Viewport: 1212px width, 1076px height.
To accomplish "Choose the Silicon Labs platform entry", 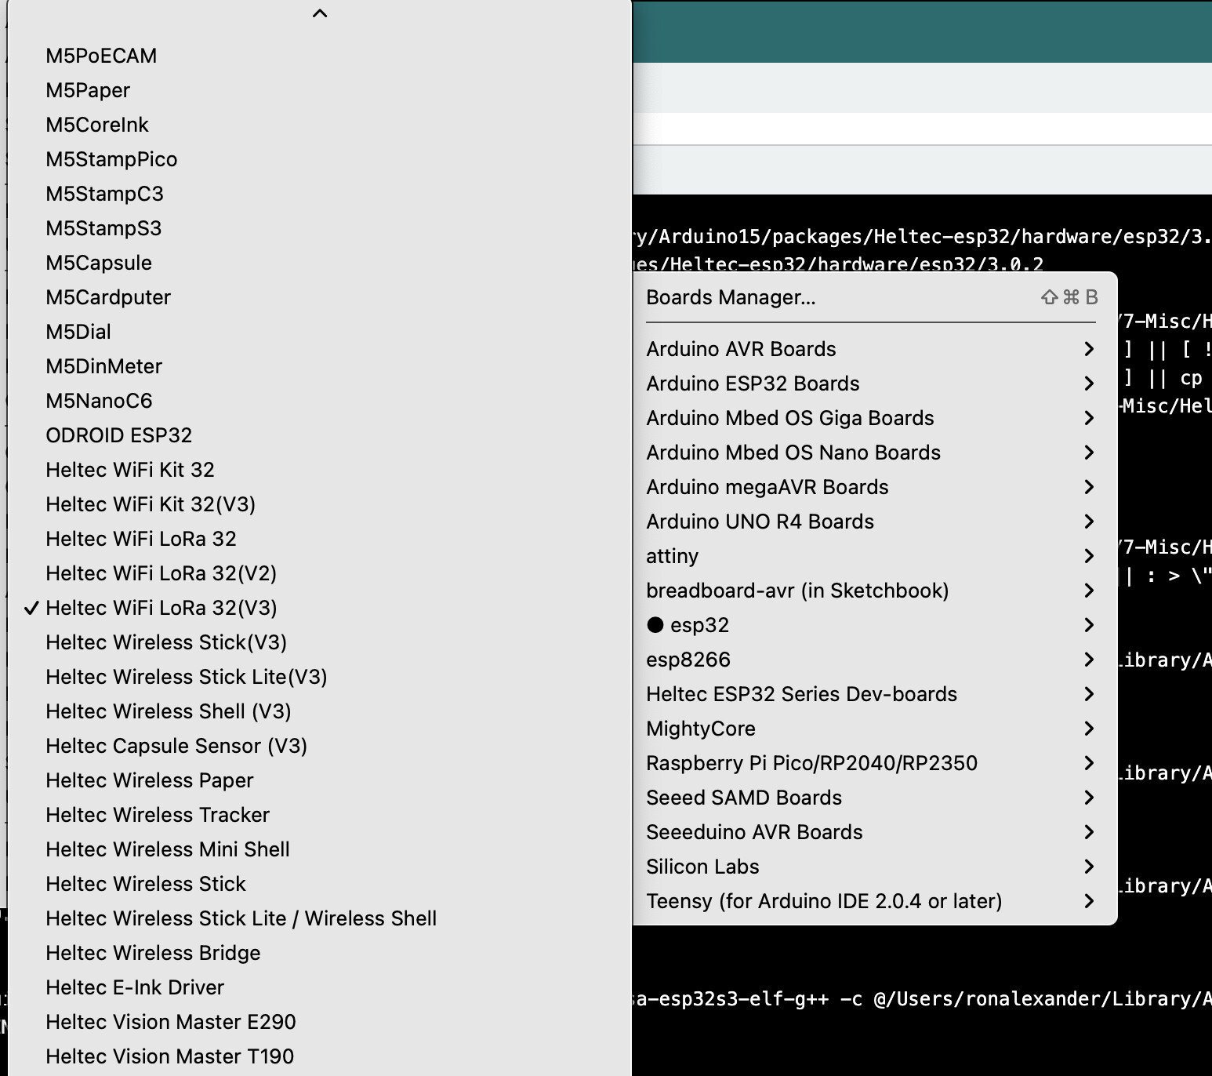I will click(x=702, y=867).
